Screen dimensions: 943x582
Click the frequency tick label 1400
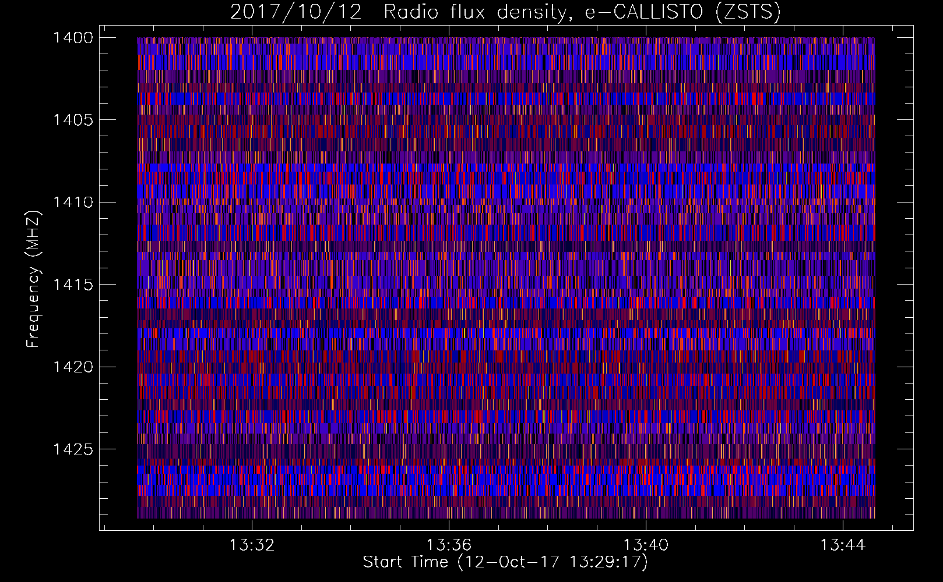pos(73,38)
